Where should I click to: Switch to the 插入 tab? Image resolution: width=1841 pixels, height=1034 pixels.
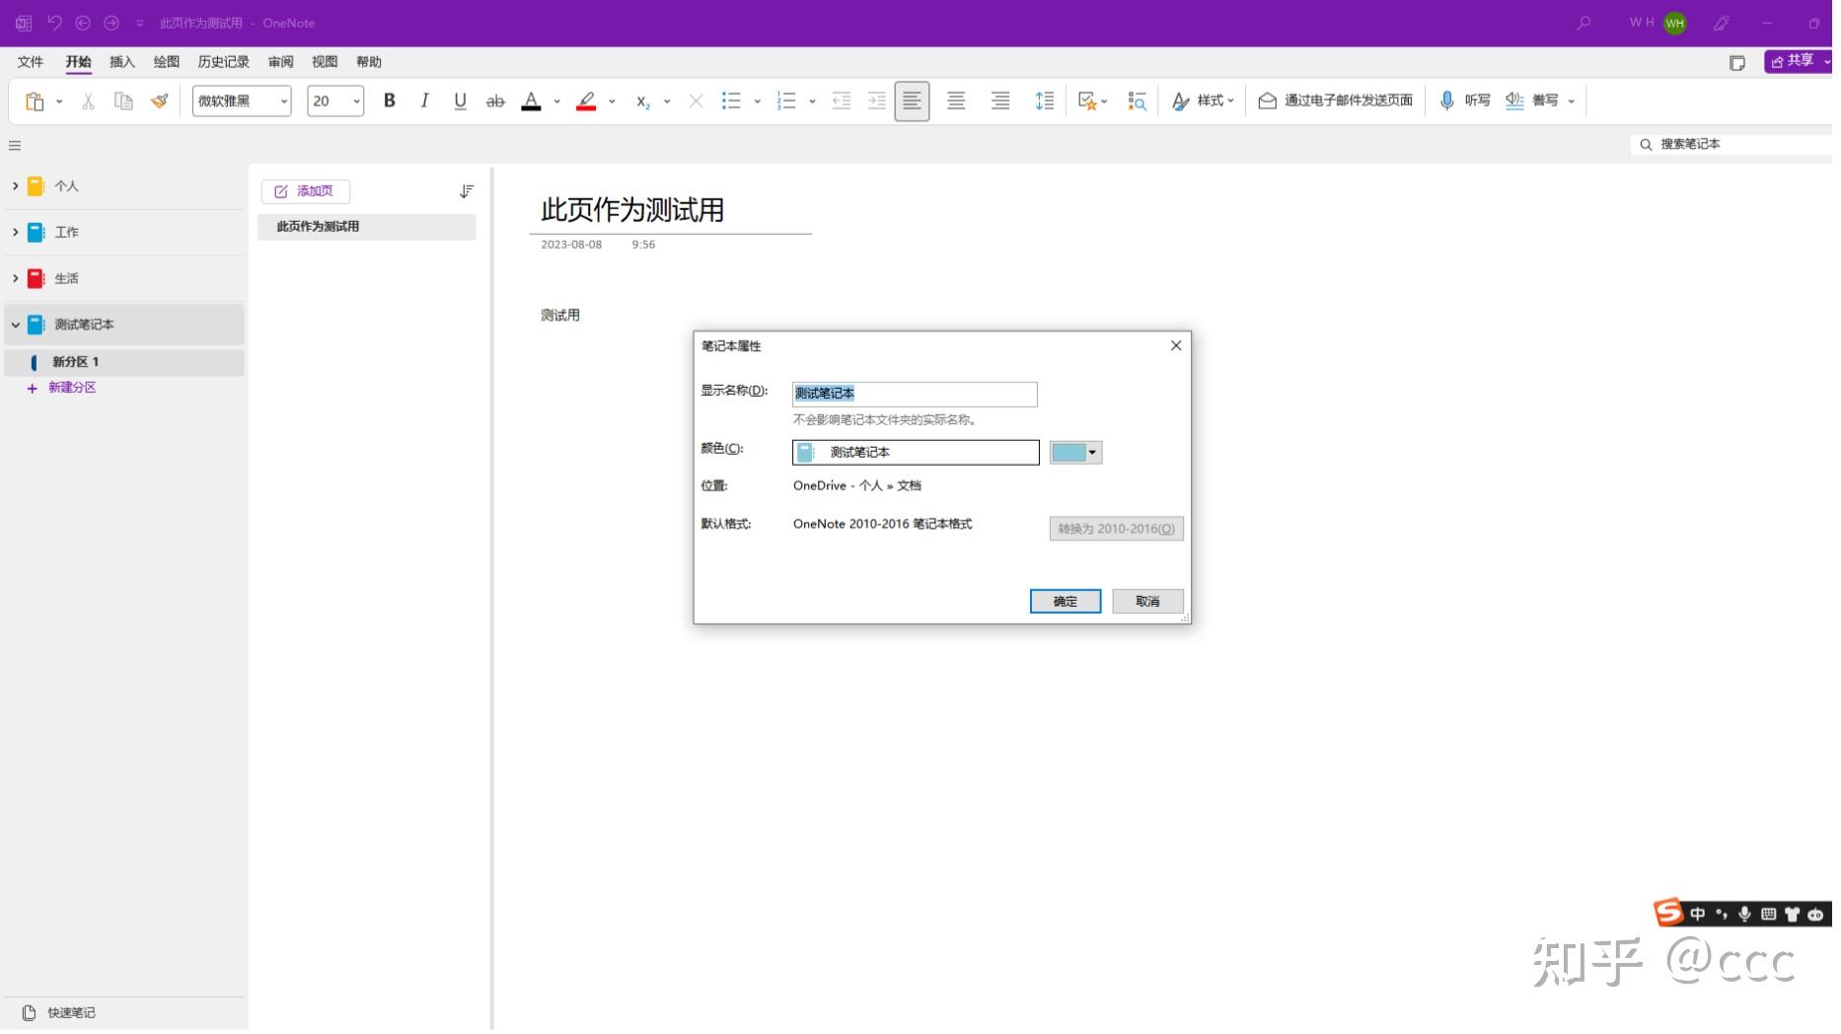click(x=122, y=62)
